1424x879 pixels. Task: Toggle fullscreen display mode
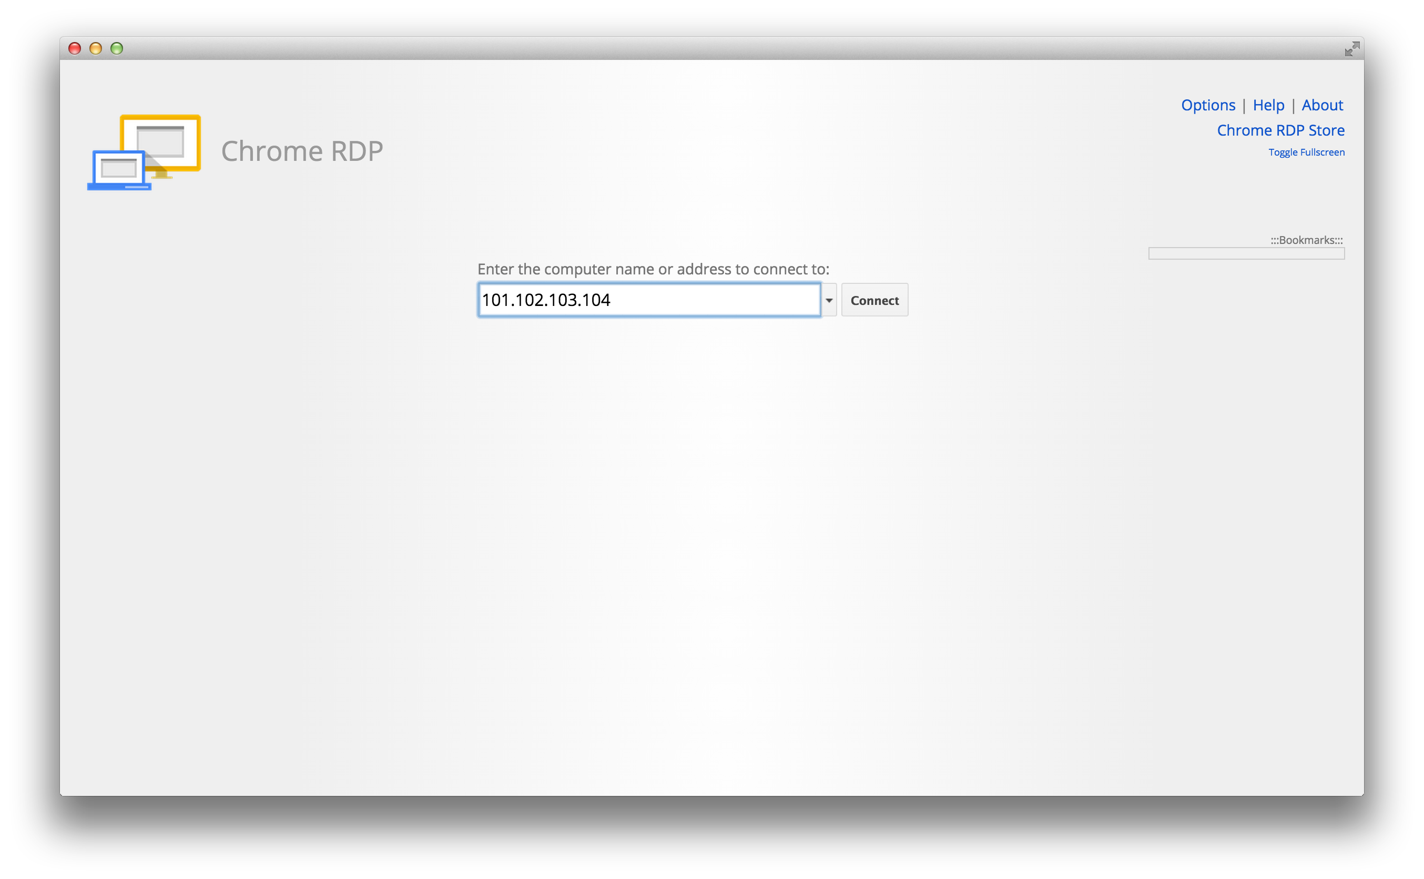(1307, 152)
